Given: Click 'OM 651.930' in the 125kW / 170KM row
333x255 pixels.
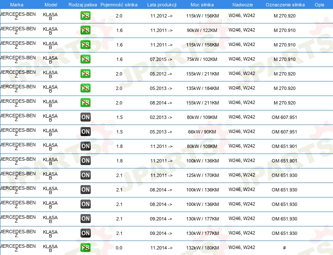Looking at the screenshot, I should tap(284, 175).
